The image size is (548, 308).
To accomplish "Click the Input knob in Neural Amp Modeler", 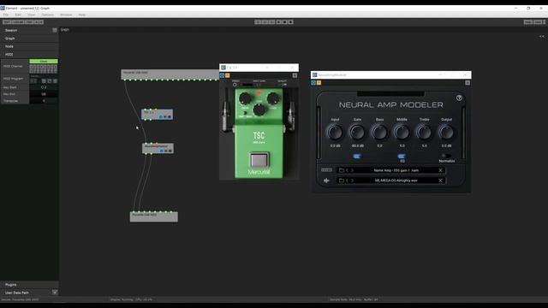I will click(335, 133).
